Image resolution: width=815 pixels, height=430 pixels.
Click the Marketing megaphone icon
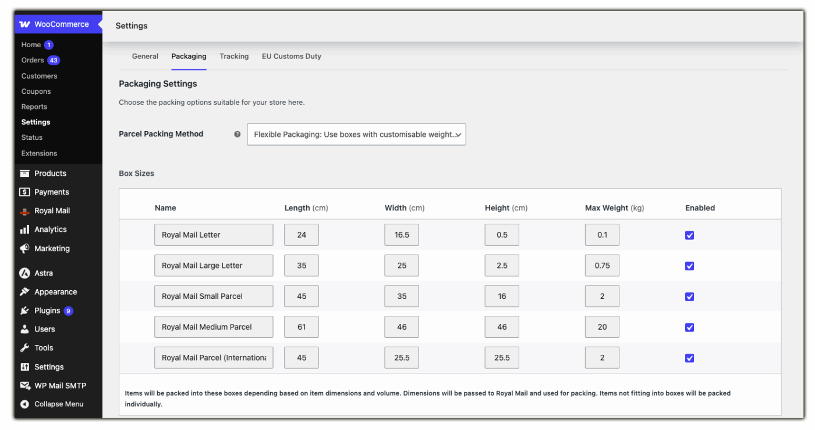pyautogui.click(x=24, y=248)
